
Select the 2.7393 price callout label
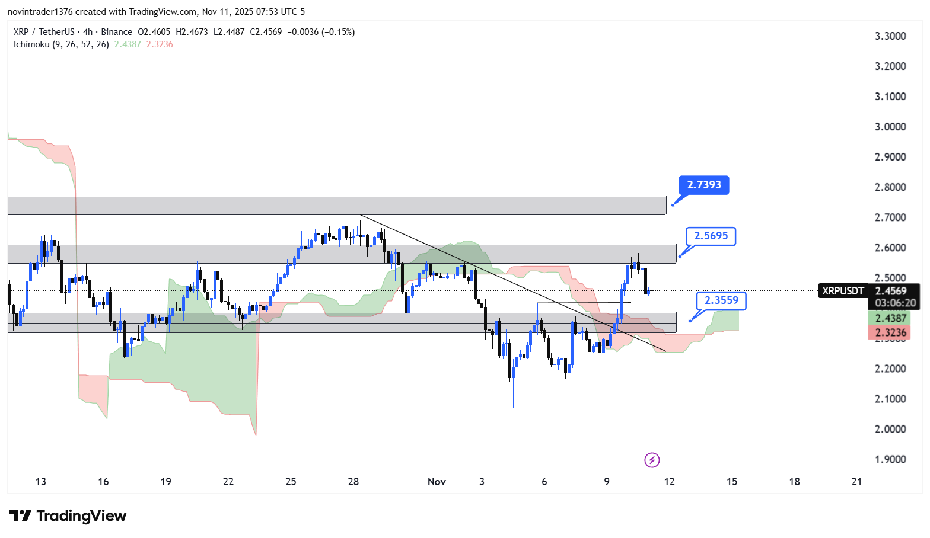tap(703, 185)
